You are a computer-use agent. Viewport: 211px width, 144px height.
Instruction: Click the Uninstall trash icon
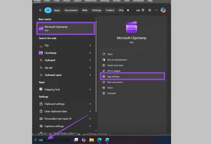(104, 93)
